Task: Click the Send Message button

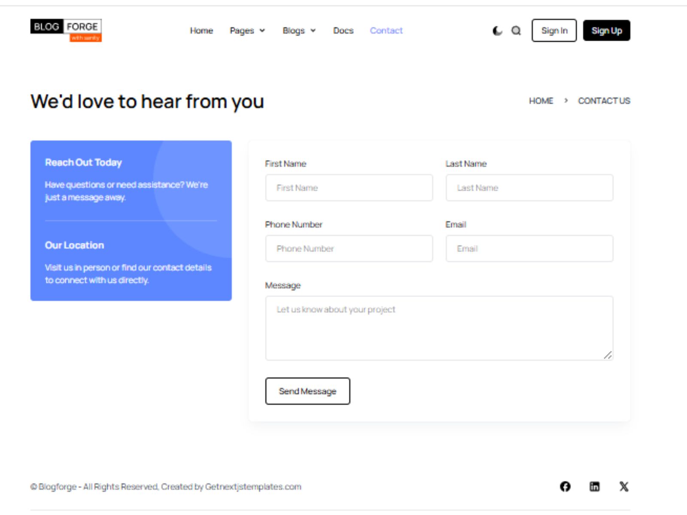Action: (307, 391)
